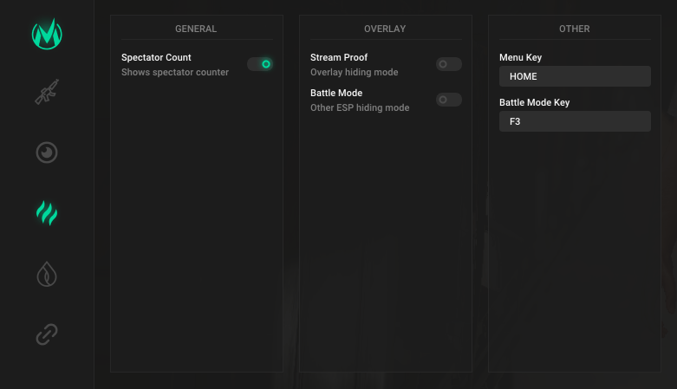The height and width of the screenshot is (389, 677).
Task: Turn on the Battle Mode toggle
Action: pyautogui.click(x=448, y=100)
